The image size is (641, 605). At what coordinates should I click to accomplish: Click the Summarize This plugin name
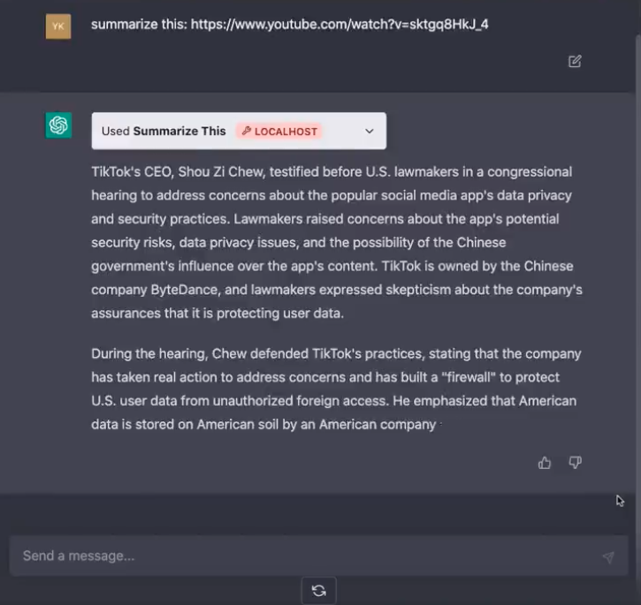click(x=179, y=131)
